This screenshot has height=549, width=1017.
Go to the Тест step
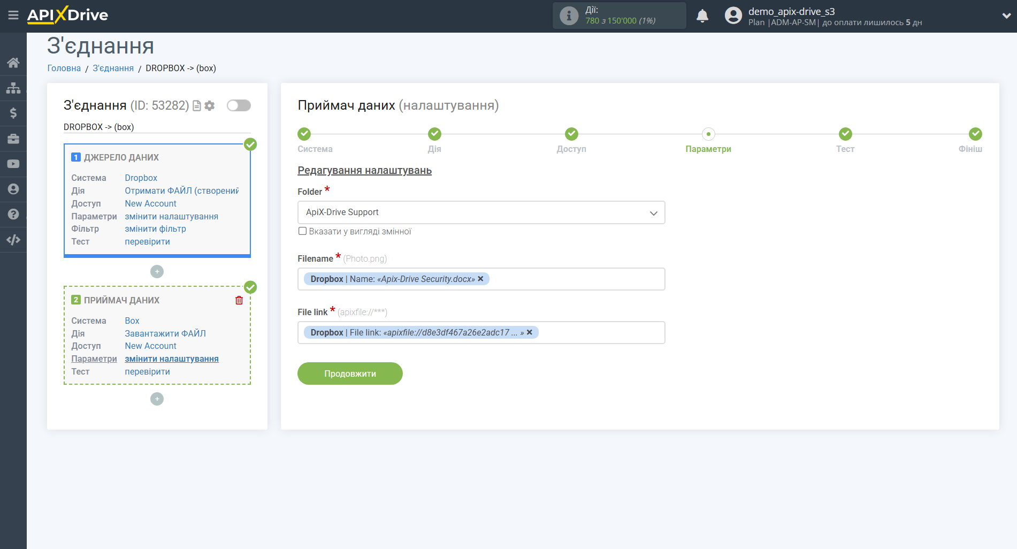[845, 134]
